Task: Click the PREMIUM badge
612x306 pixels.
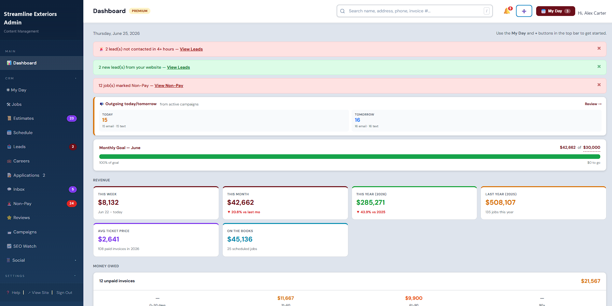Action: click(x=140, y=11)
